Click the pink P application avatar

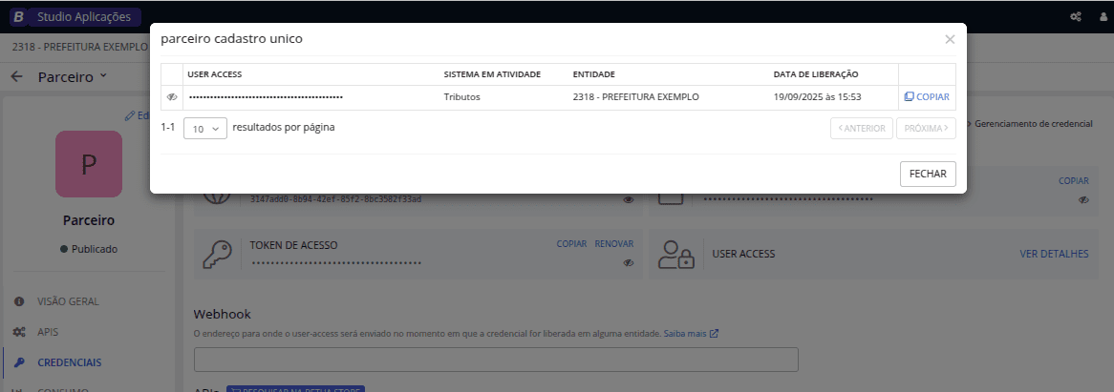click(89, 164)
